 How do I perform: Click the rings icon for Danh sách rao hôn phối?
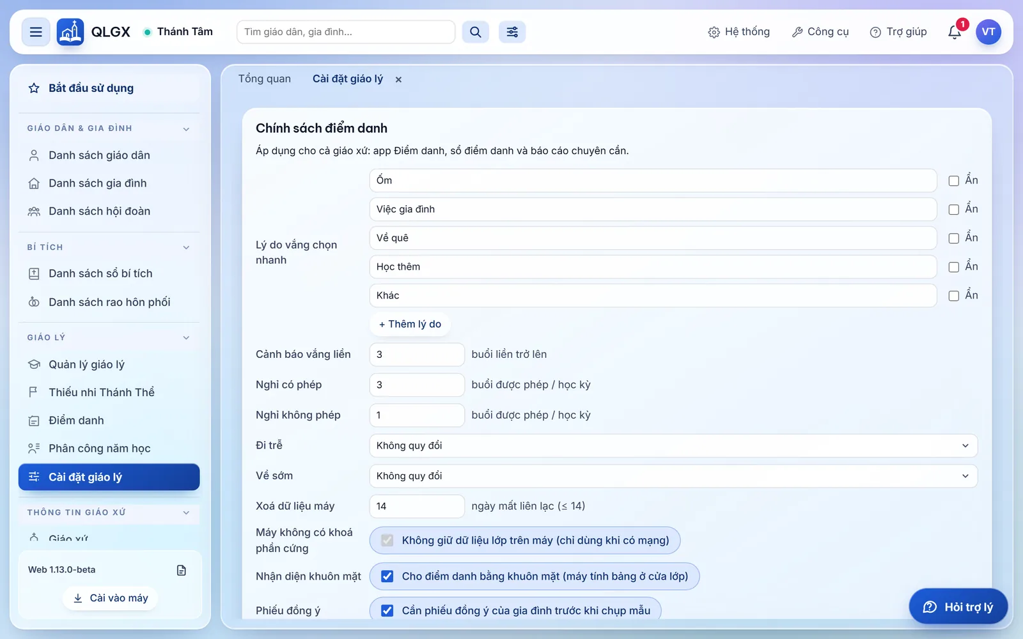coord(34,302)
